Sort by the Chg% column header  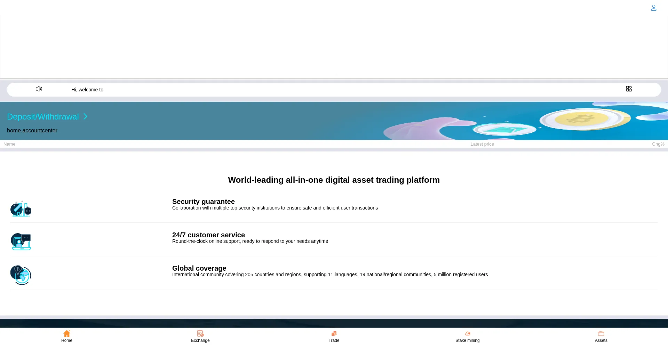(658, 144)
